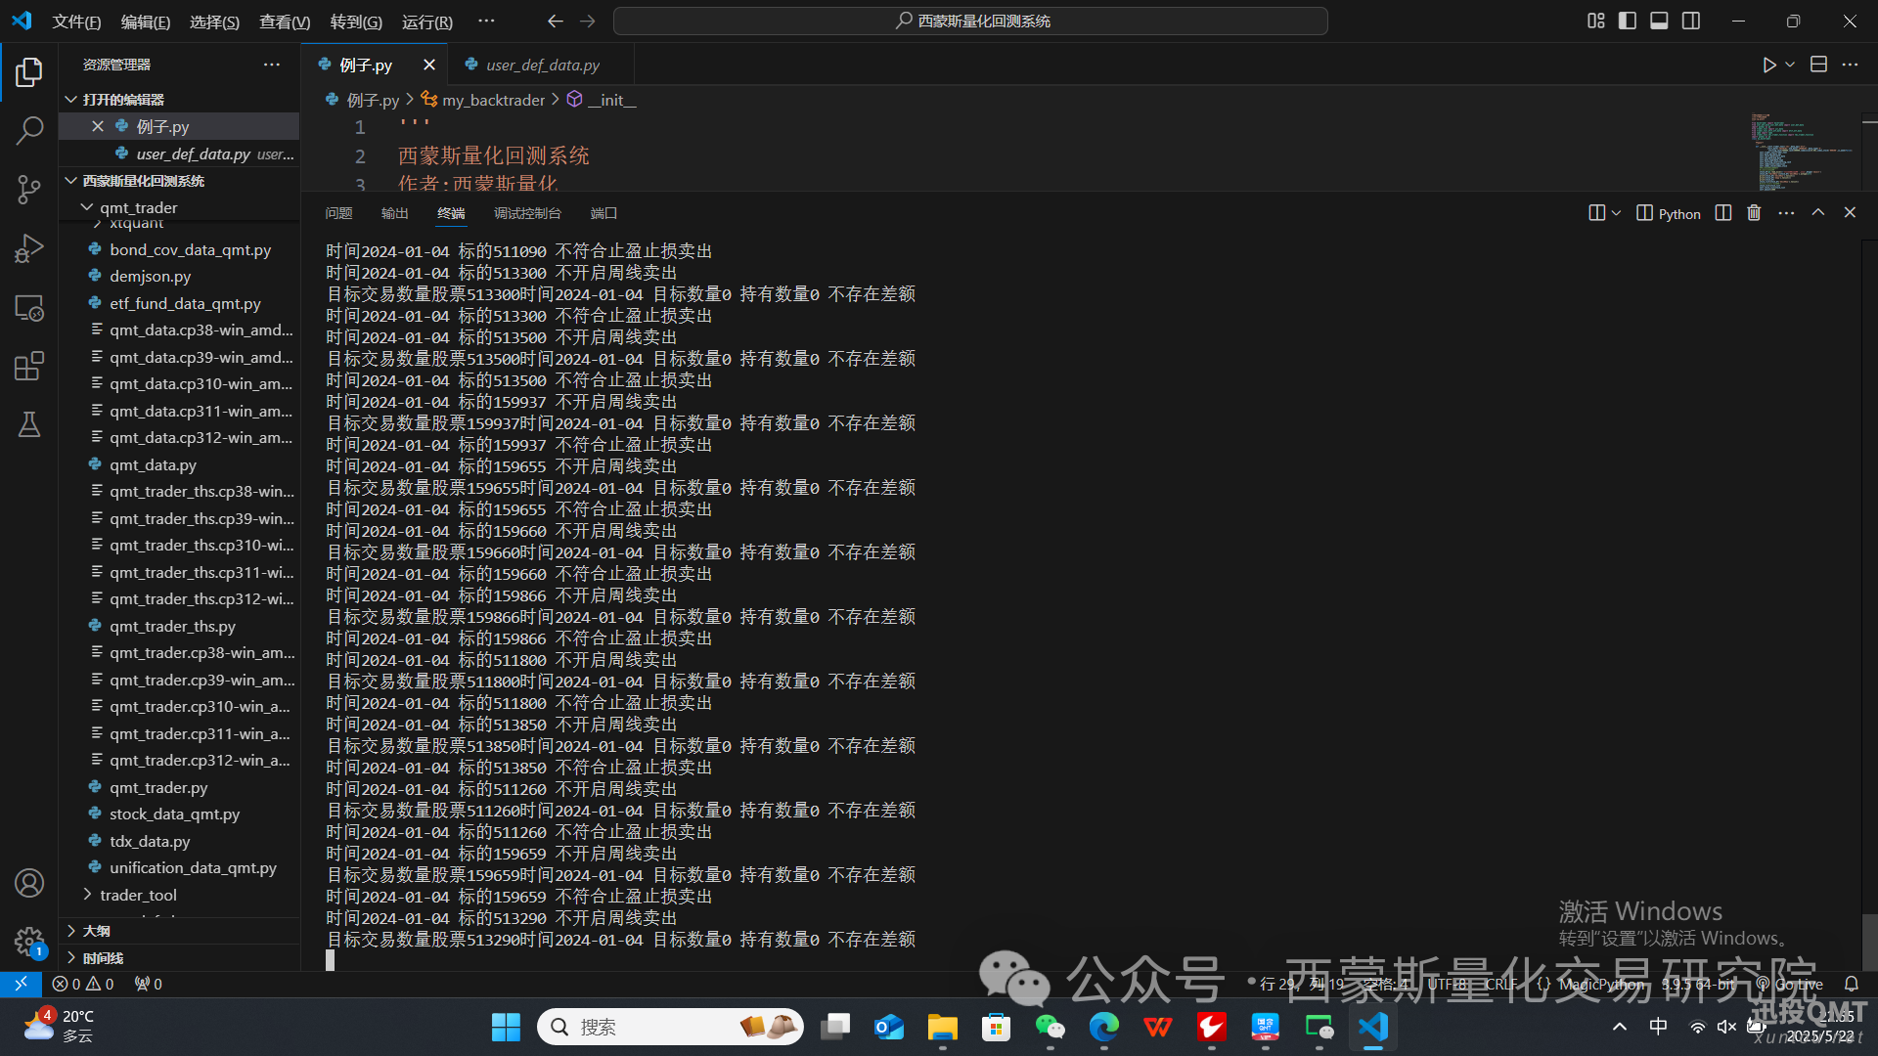Switch to the 调试控制台 panel tab
The width and height of the screenshot is (1878, 1056).
pyautogui.click(x=527, y=213)
